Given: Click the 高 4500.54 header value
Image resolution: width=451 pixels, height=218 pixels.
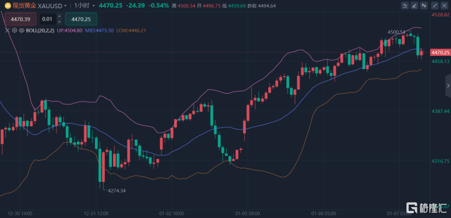Looking at the screenshot, I should coord(183,6).
